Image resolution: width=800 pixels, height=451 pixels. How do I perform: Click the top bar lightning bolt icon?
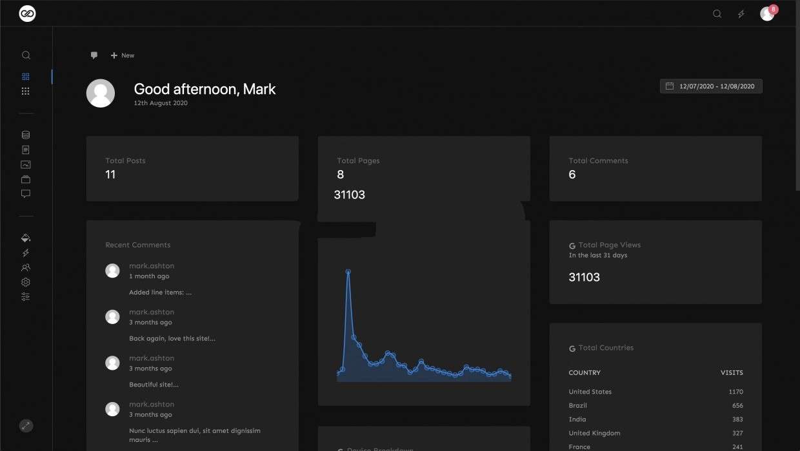[x=741, y=14]
